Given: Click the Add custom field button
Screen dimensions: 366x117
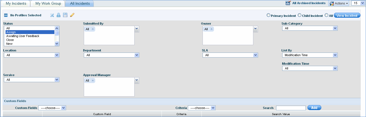Looking at the screenshot, I should tap(314, 108).
